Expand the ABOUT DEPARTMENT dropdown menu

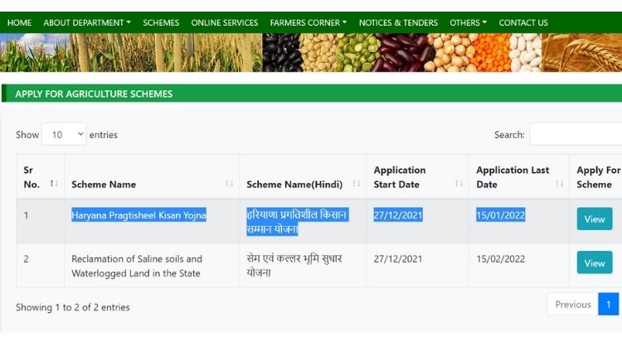[x=87, y=23]
